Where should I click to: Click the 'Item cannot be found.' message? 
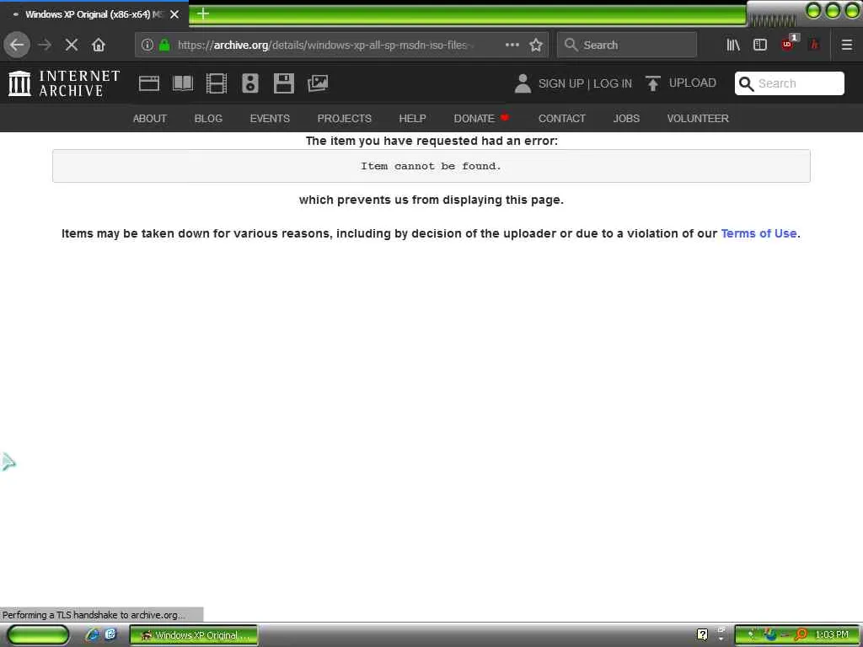coord(431,166)
